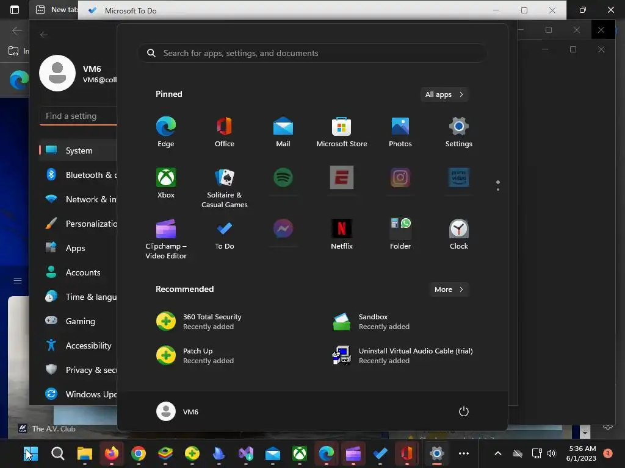This screenshot has width=625, height=468.
Task: Open the VM6 user account in Start
Action: coord(178,411)
